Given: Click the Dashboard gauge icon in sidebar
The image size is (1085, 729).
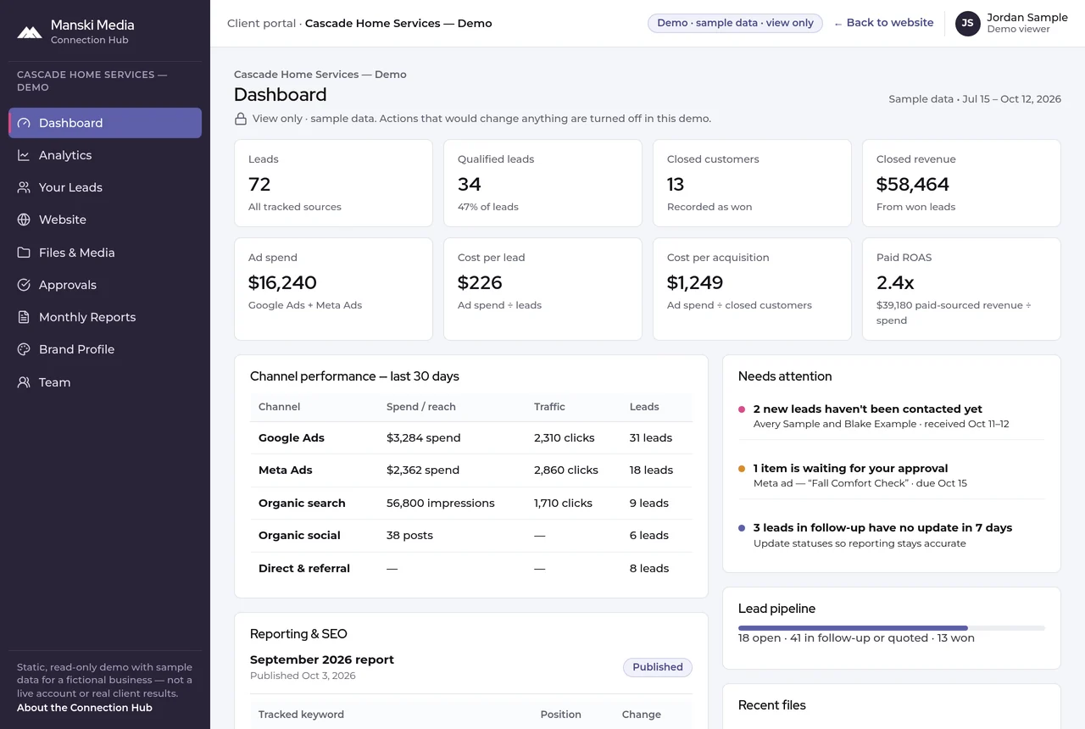Looking at the screenshot, I should [x=24, y=123].
